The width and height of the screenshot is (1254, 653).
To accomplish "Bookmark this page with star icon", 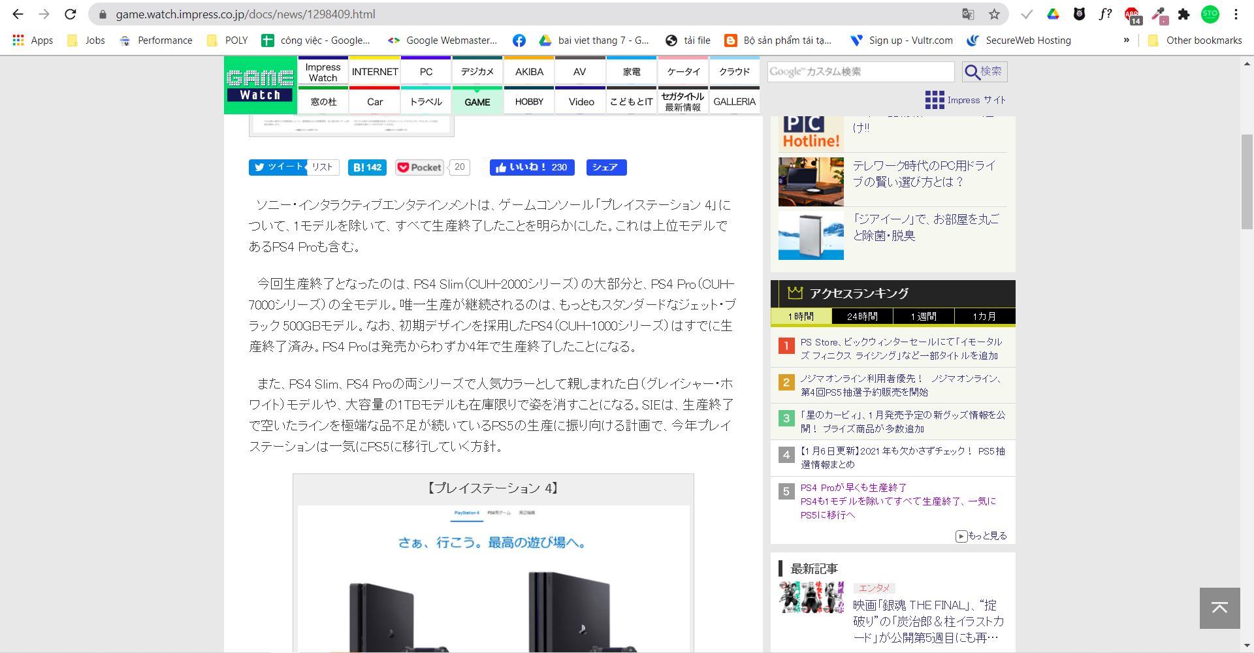I will pos(994,14).
